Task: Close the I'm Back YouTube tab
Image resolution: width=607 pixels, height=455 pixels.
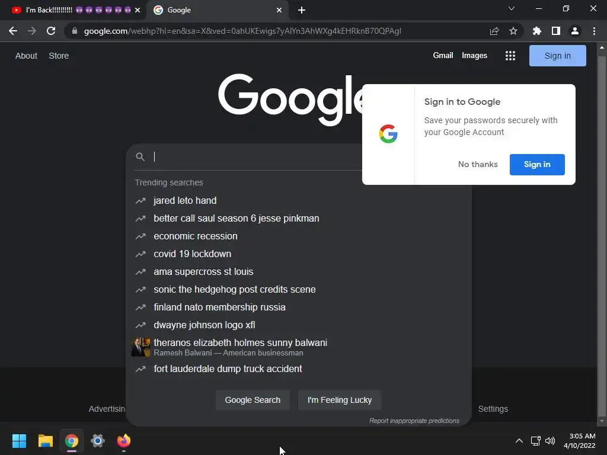Action: (x=138, y=10)
